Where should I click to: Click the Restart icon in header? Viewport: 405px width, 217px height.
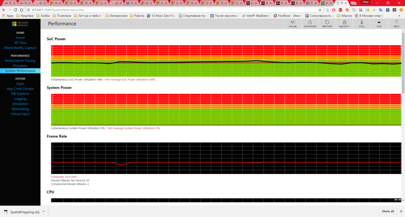(327, 23)
